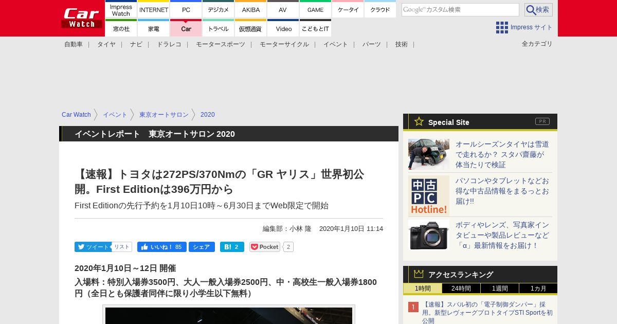Open オールシーズンタイヤ special site link
Image resolution: width=617 pixels, height=324 pixels.
click(502, 154)
